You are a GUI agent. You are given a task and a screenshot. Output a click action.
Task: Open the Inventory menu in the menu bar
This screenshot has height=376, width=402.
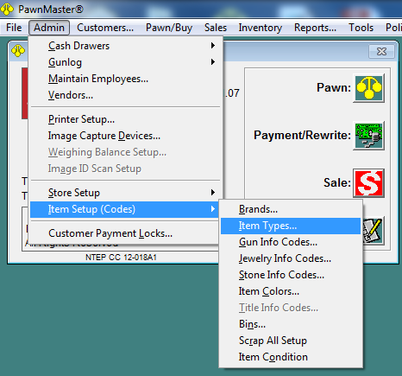(261, 28)
